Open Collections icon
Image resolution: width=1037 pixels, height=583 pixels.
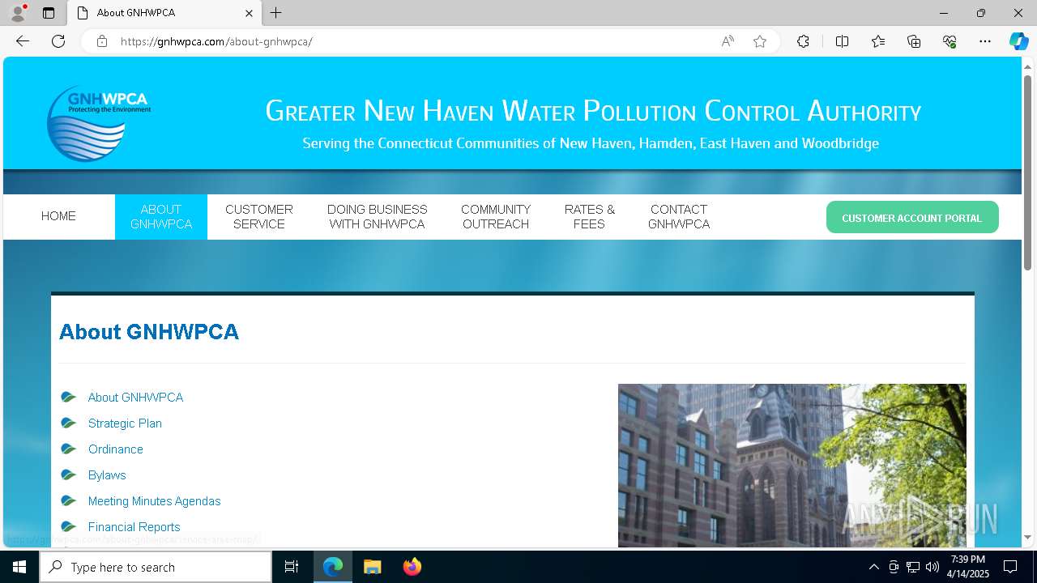914,41
